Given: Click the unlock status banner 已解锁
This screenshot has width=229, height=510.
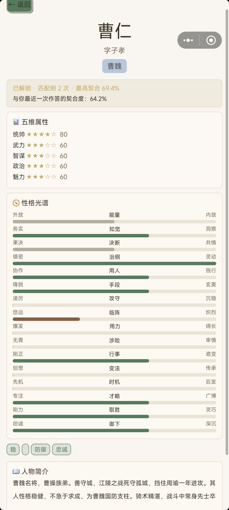Looking at the screenshot, I should (114, 93).
